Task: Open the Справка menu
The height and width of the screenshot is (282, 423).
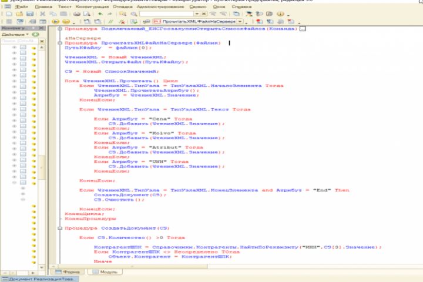Action: pyautogui.click(x=241, y=6)
